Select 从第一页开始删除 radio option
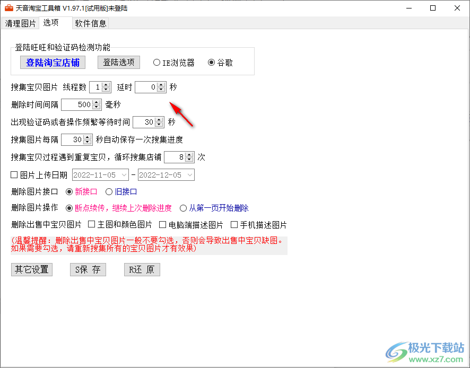This screenshot has height=368, width=470. pyautogui.click(x=183, y=208)
